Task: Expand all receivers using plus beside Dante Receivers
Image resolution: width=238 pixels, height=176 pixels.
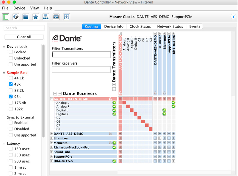Action: (x=55, y=94)
